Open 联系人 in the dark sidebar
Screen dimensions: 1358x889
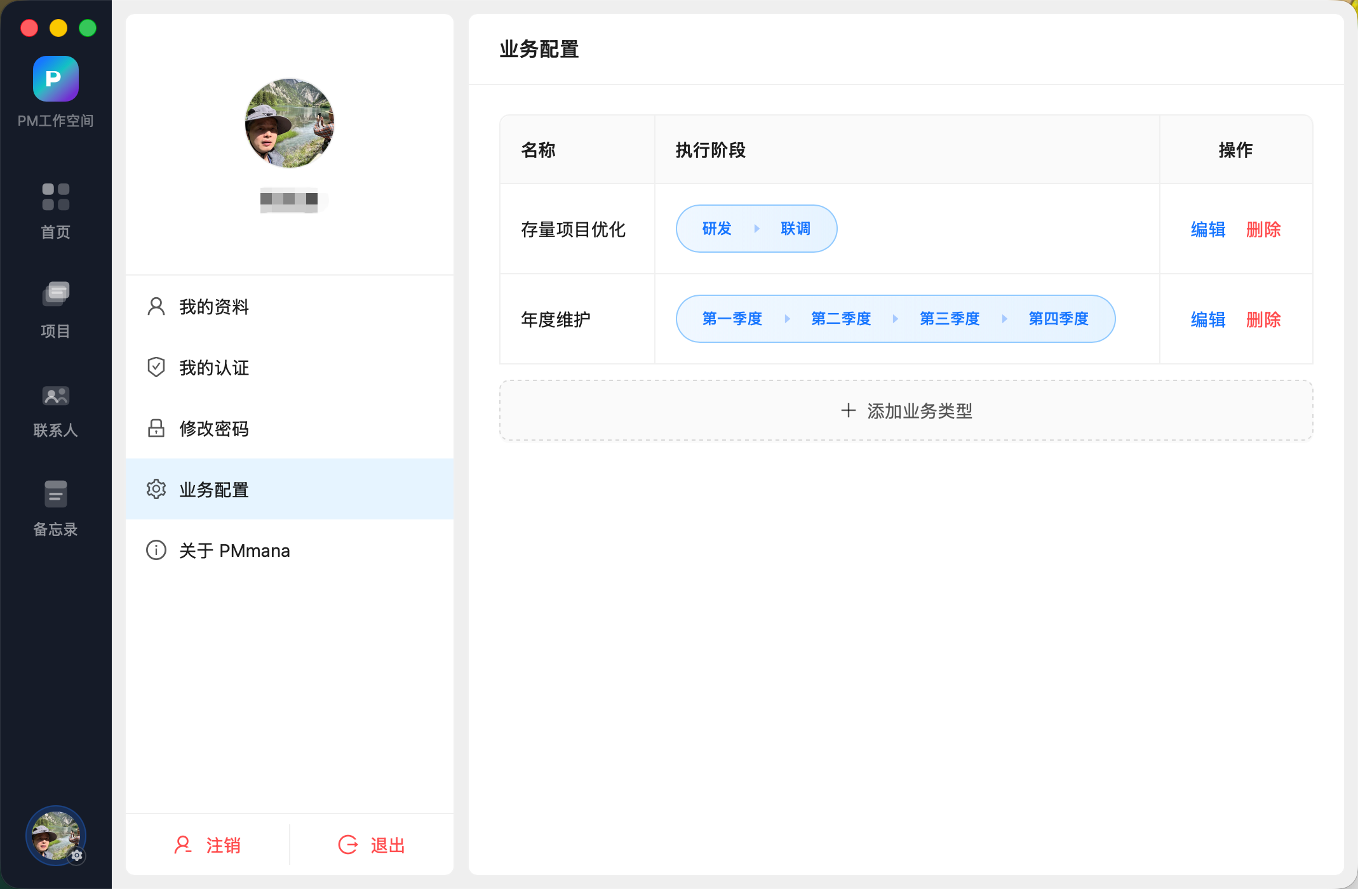(x=56, y=411)
